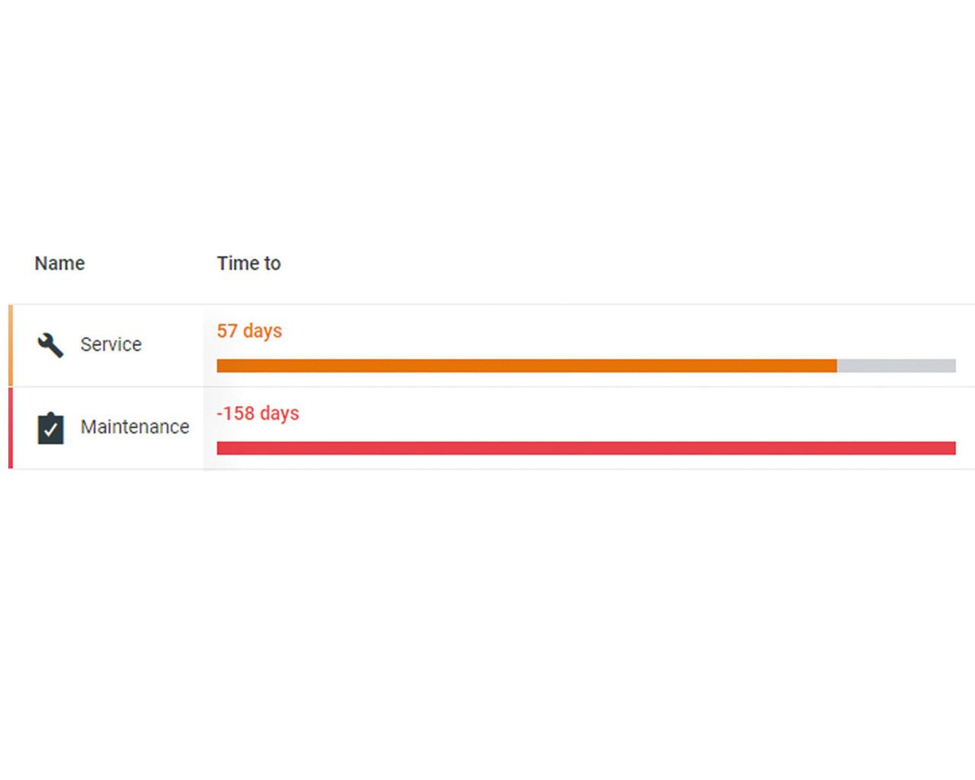Image resolution: width=975 pixels, height=780 pixels.
Task: Click the red status stripe on Maintenance row
Action: pos(11,427)
